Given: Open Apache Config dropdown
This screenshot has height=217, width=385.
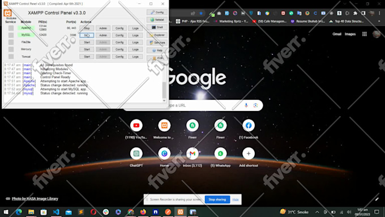Looking at the screenshot, I should tap(119, 28).
